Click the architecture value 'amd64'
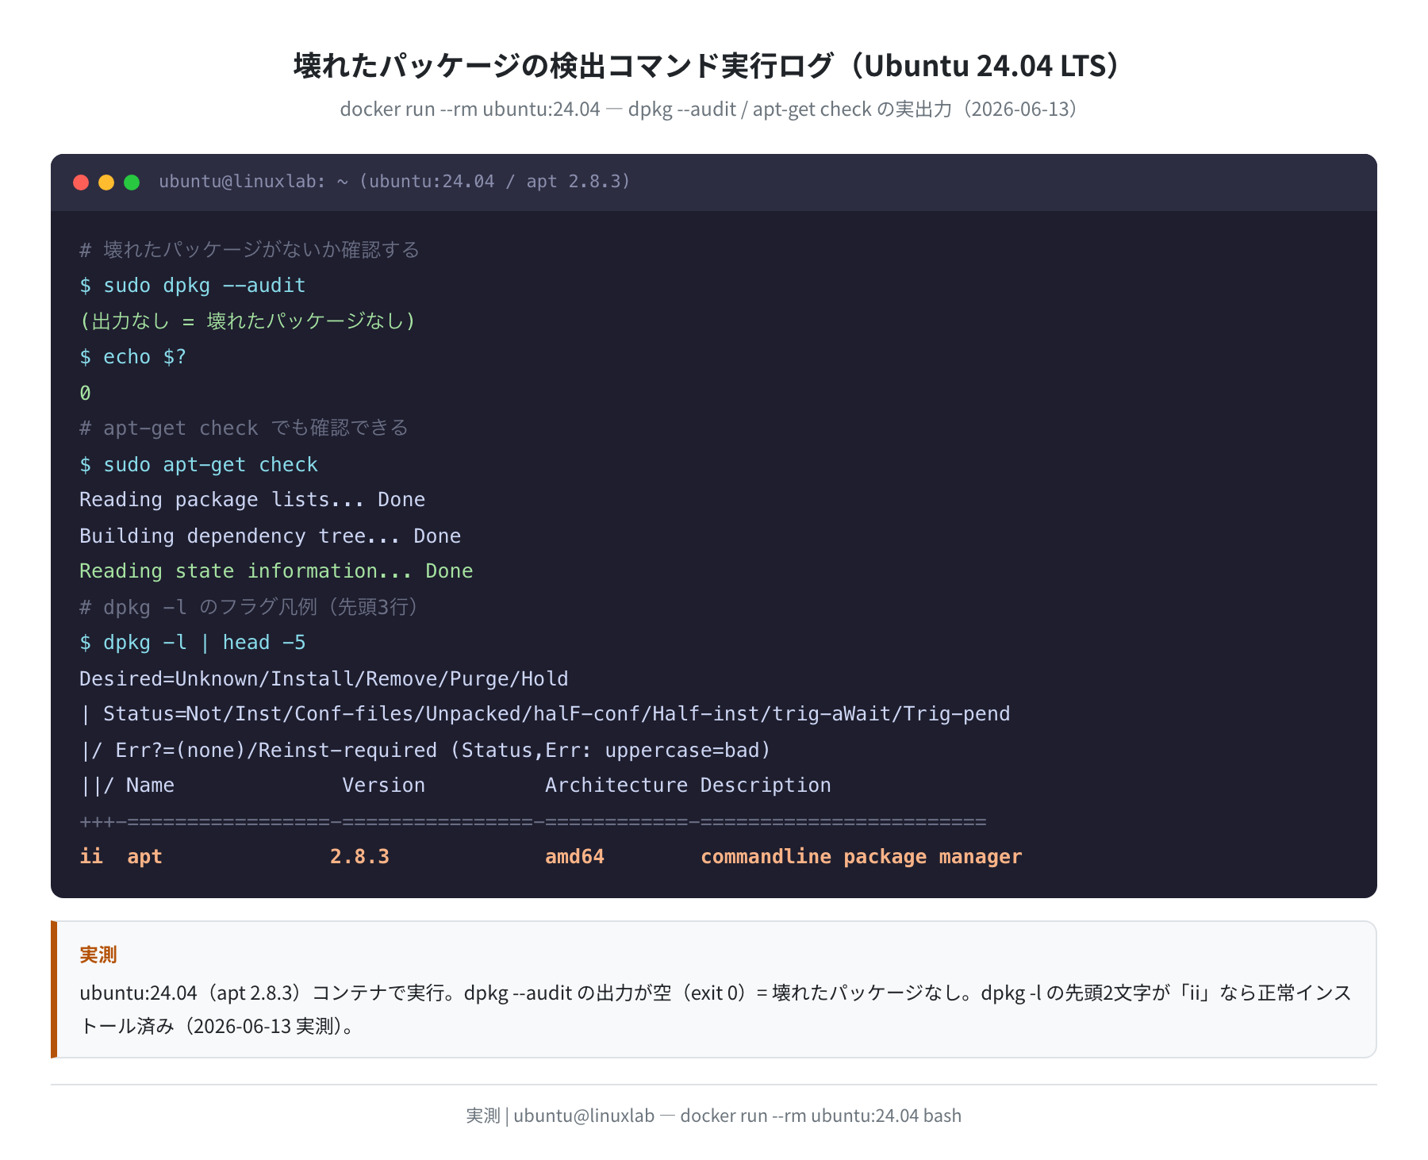The height and width of the screenshot is (1160, 1428). point(574,857)
